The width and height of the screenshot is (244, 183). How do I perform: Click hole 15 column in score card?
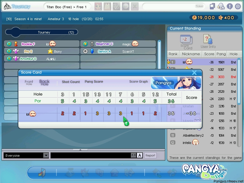[x=86, y=94]
